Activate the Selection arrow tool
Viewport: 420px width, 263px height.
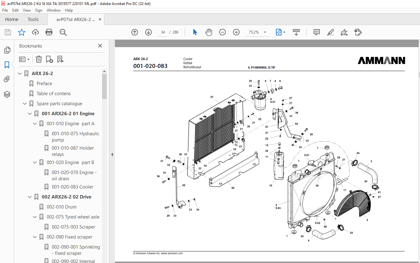(195, 32)
